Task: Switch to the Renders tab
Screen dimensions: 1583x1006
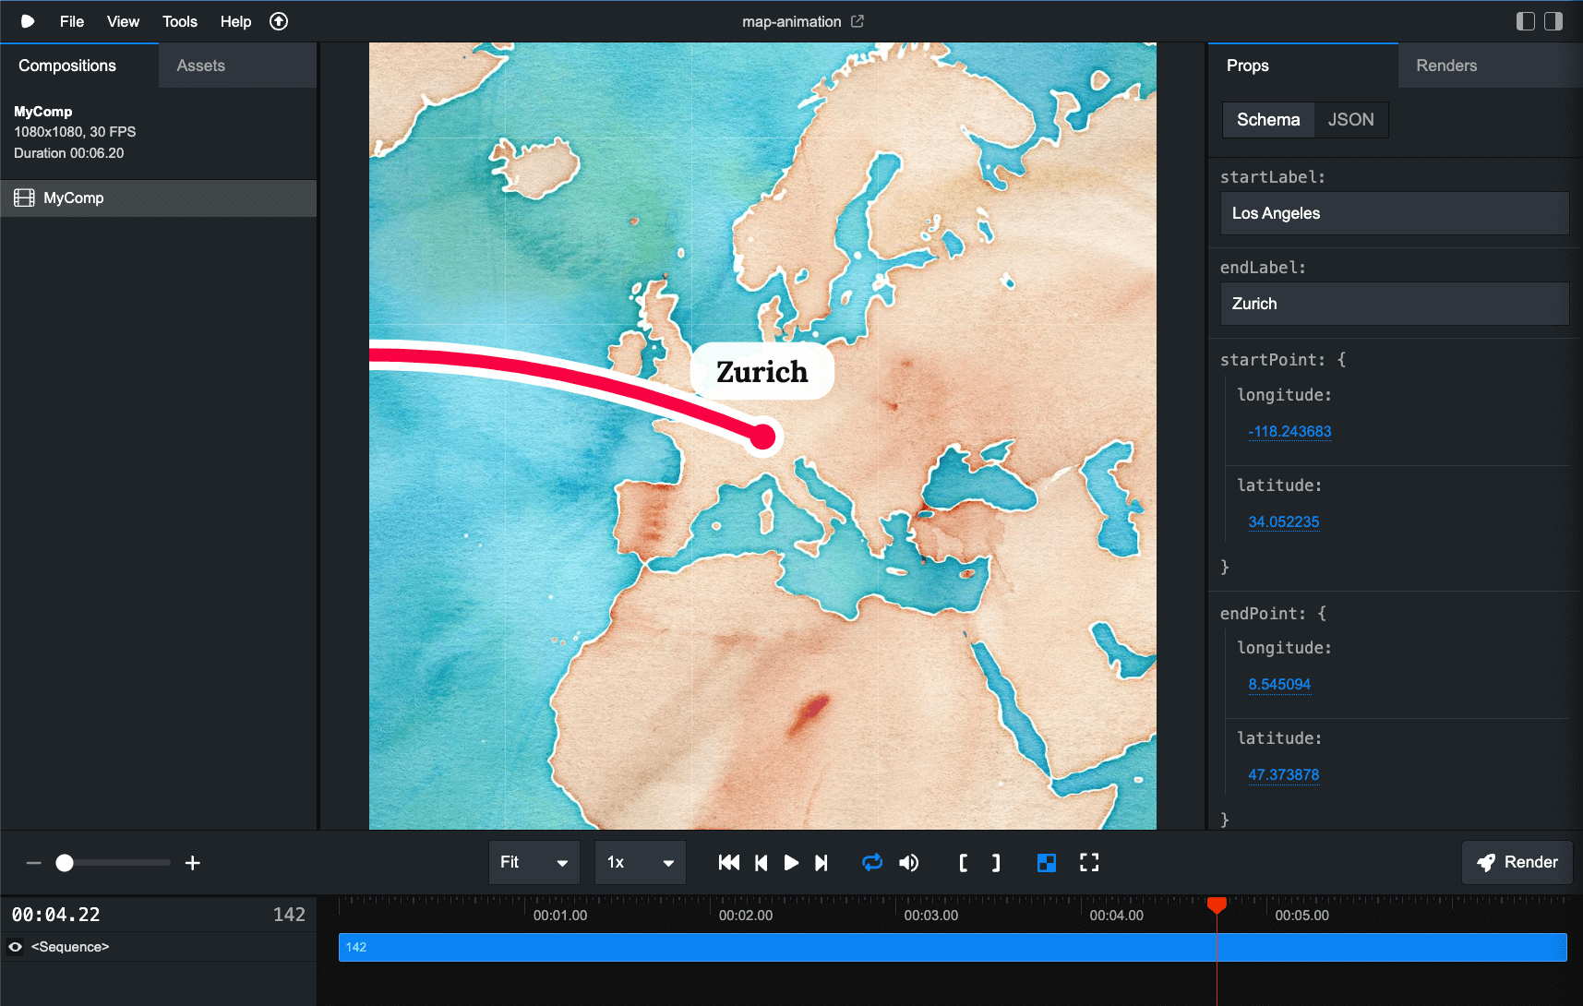Action: pos(1445,66)
